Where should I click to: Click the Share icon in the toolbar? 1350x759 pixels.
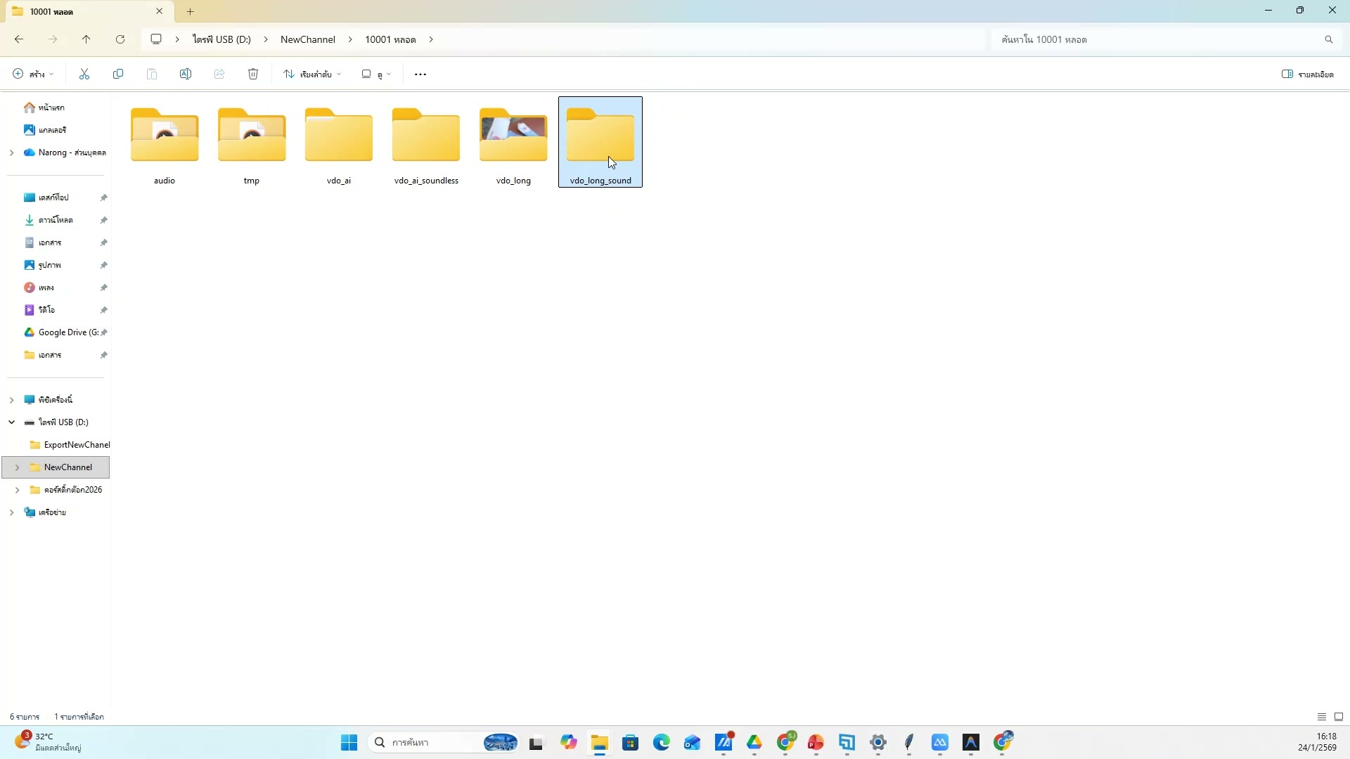pos(219,74)
